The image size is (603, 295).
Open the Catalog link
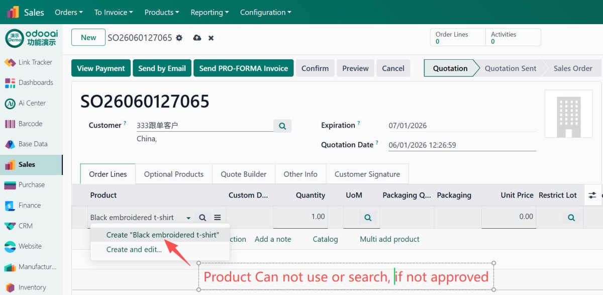325,239
